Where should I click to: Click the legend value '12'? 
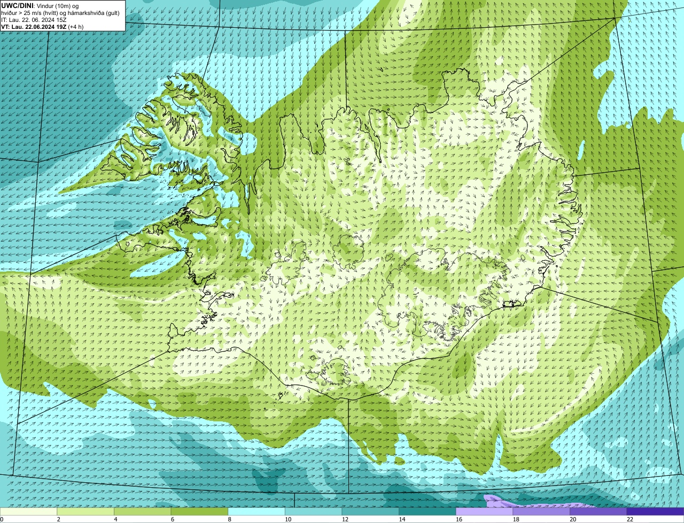(345, 519)
